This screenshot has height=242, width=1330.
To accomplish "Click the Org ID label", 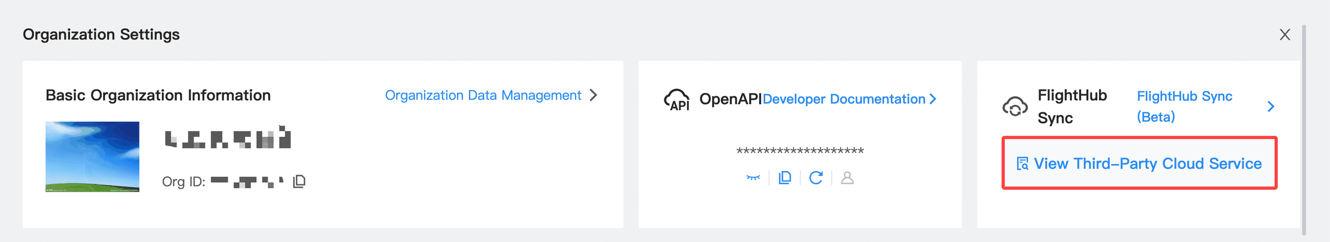I will 183,182.
